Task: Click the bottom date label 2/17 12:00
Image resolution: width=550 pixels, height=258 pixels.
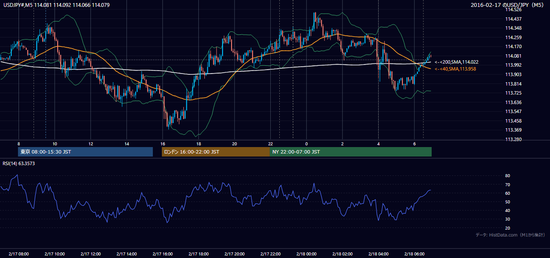Action: tap(90, 254)
